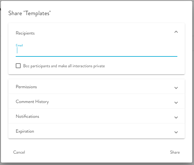
Task: Enable the Bcc participants checkbox
Action: tap(18, 66)
